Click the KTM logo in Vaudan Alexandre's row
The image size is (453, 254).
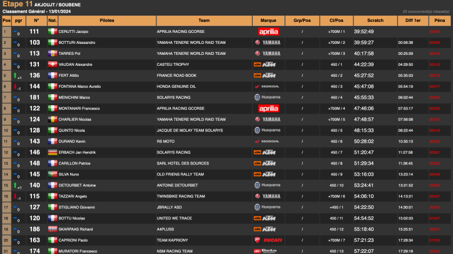[265, 65]
